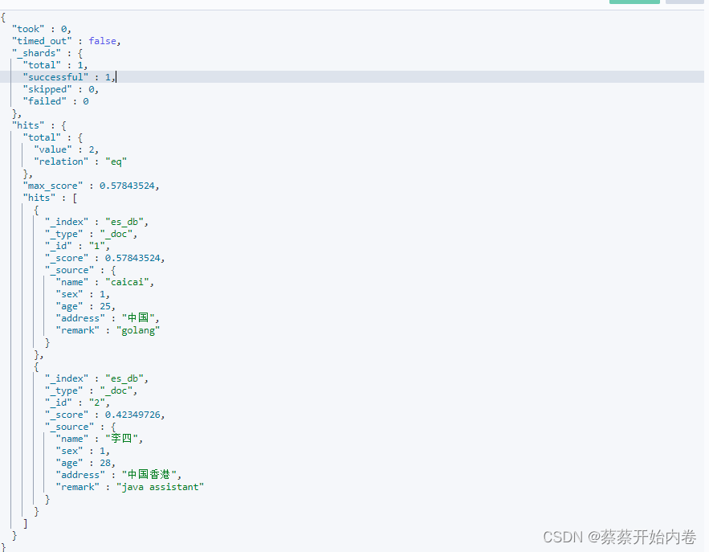Viewport: 709px width, 552px height.
Task: Click the _score value 0.42349726
Action: click(132, 415)
